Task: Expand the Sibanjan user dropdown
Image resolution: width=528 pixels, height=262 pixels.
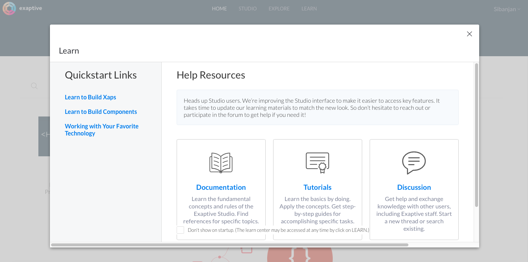Action: (x=507, y=9)
